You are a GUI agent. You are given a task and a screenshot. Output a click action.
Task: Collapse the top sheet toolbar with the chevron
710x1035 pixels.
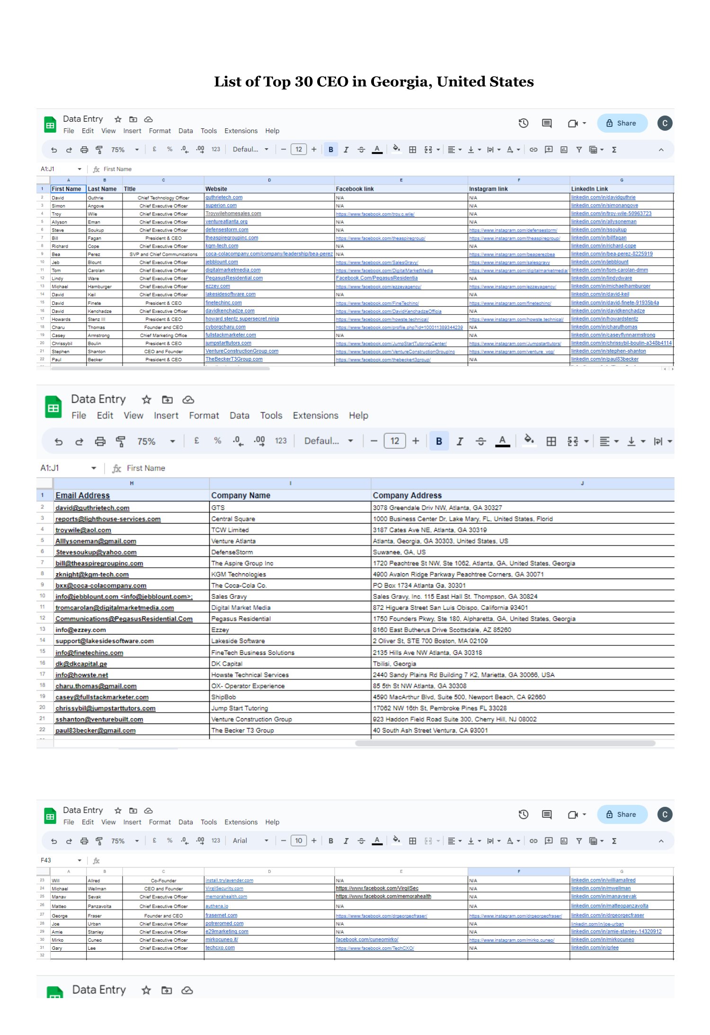click(661, 150)
